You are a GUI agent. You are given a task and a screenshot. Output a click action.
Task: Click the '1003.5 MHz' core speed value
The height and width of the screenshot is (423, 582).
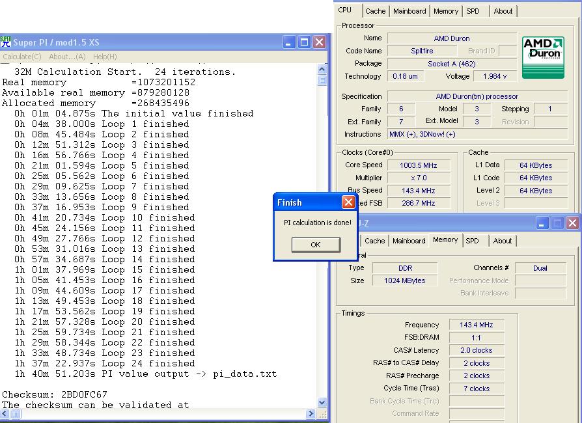419,165
